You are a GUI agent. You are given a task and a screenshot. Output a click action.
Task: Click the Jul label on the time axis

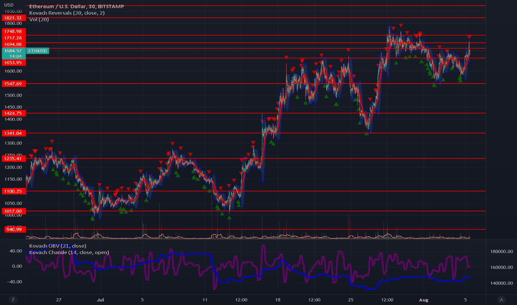point(100,299)
